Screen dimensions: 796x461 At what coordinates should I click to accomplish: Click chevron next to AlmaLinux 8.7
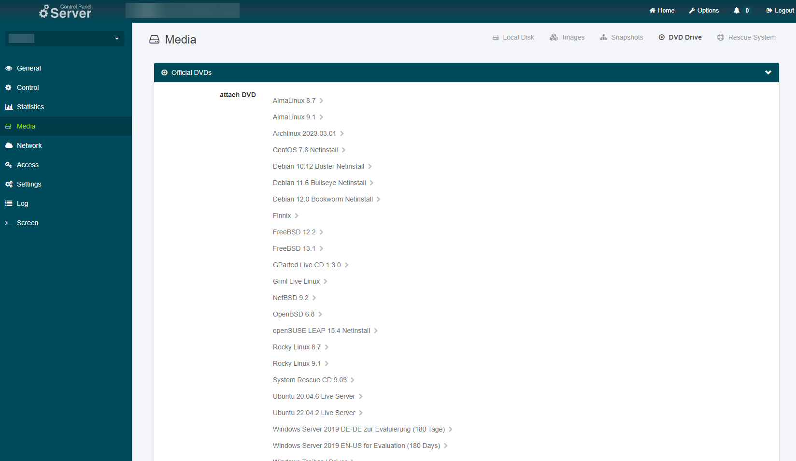click(321, 101)
